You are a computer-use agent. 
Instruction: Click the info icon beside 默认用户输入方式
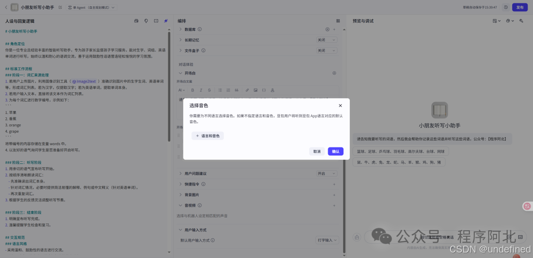coord(213,240)
